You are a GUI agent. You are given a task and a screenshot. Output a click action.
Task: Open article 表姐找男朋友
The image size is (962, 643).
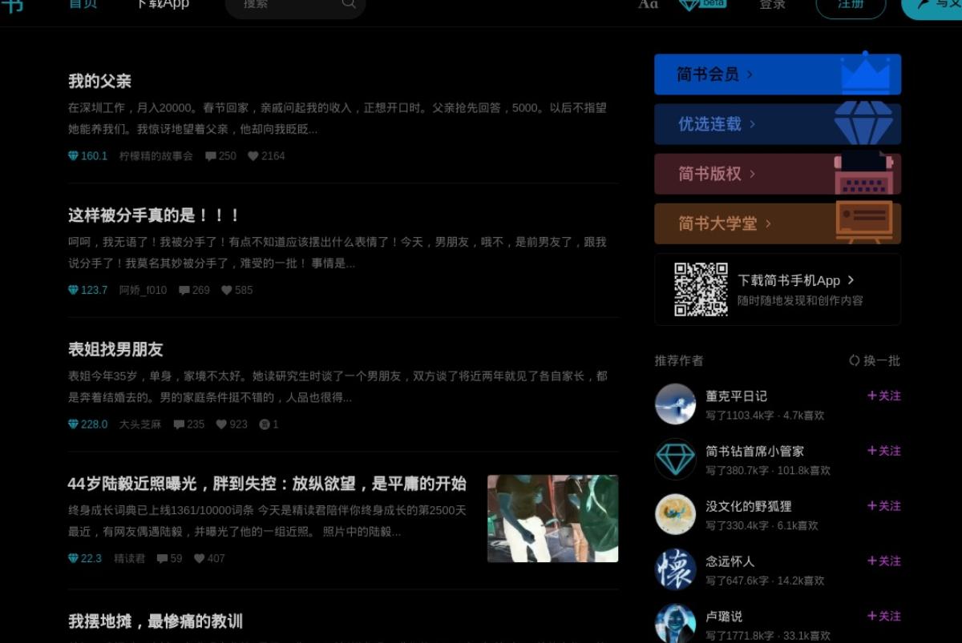point(115,349)
